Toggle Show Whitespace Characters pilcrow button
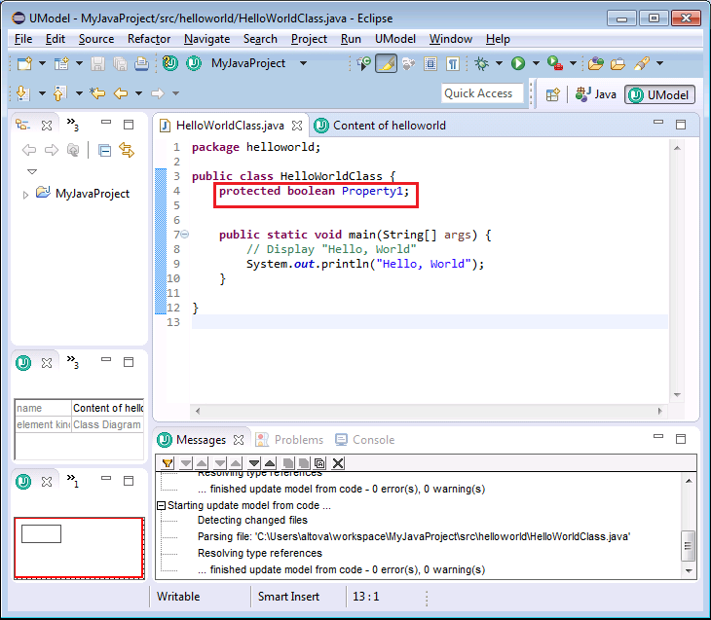 click(x=453, y=63)
